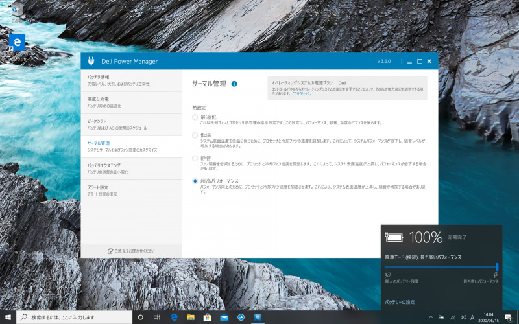Open the Mail app from taskbar
Viewport: 519px width, 324px height.
pos(224,318)
